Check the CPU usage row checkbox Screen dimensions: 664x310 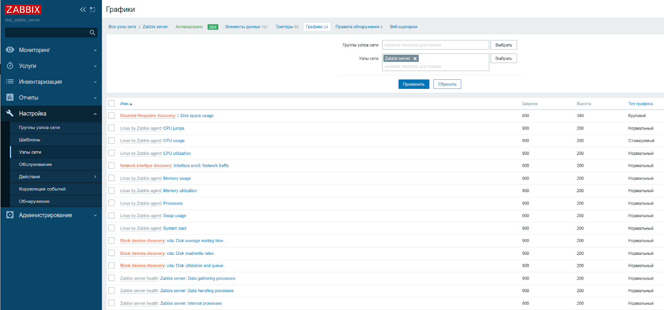tap(112, 141)
